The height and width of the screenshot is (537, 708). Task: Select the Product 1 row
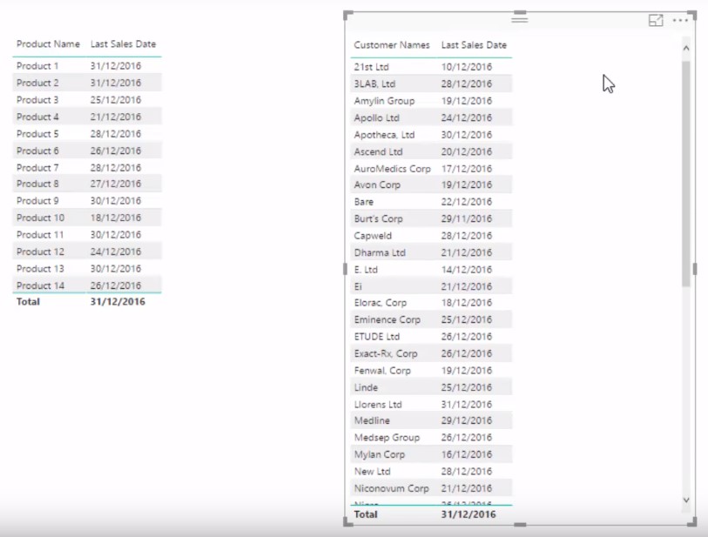point(87,66)
